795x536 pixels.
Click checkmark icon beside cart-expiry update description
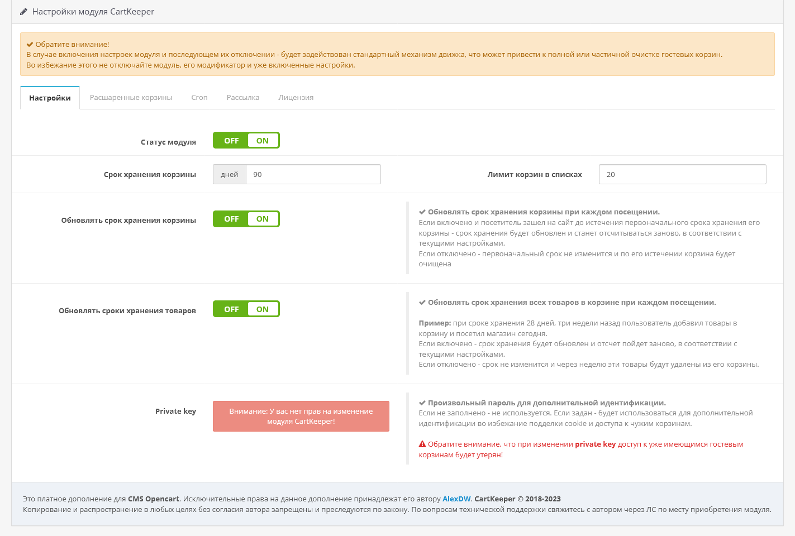pyautogui.click(x=422, y=212)
